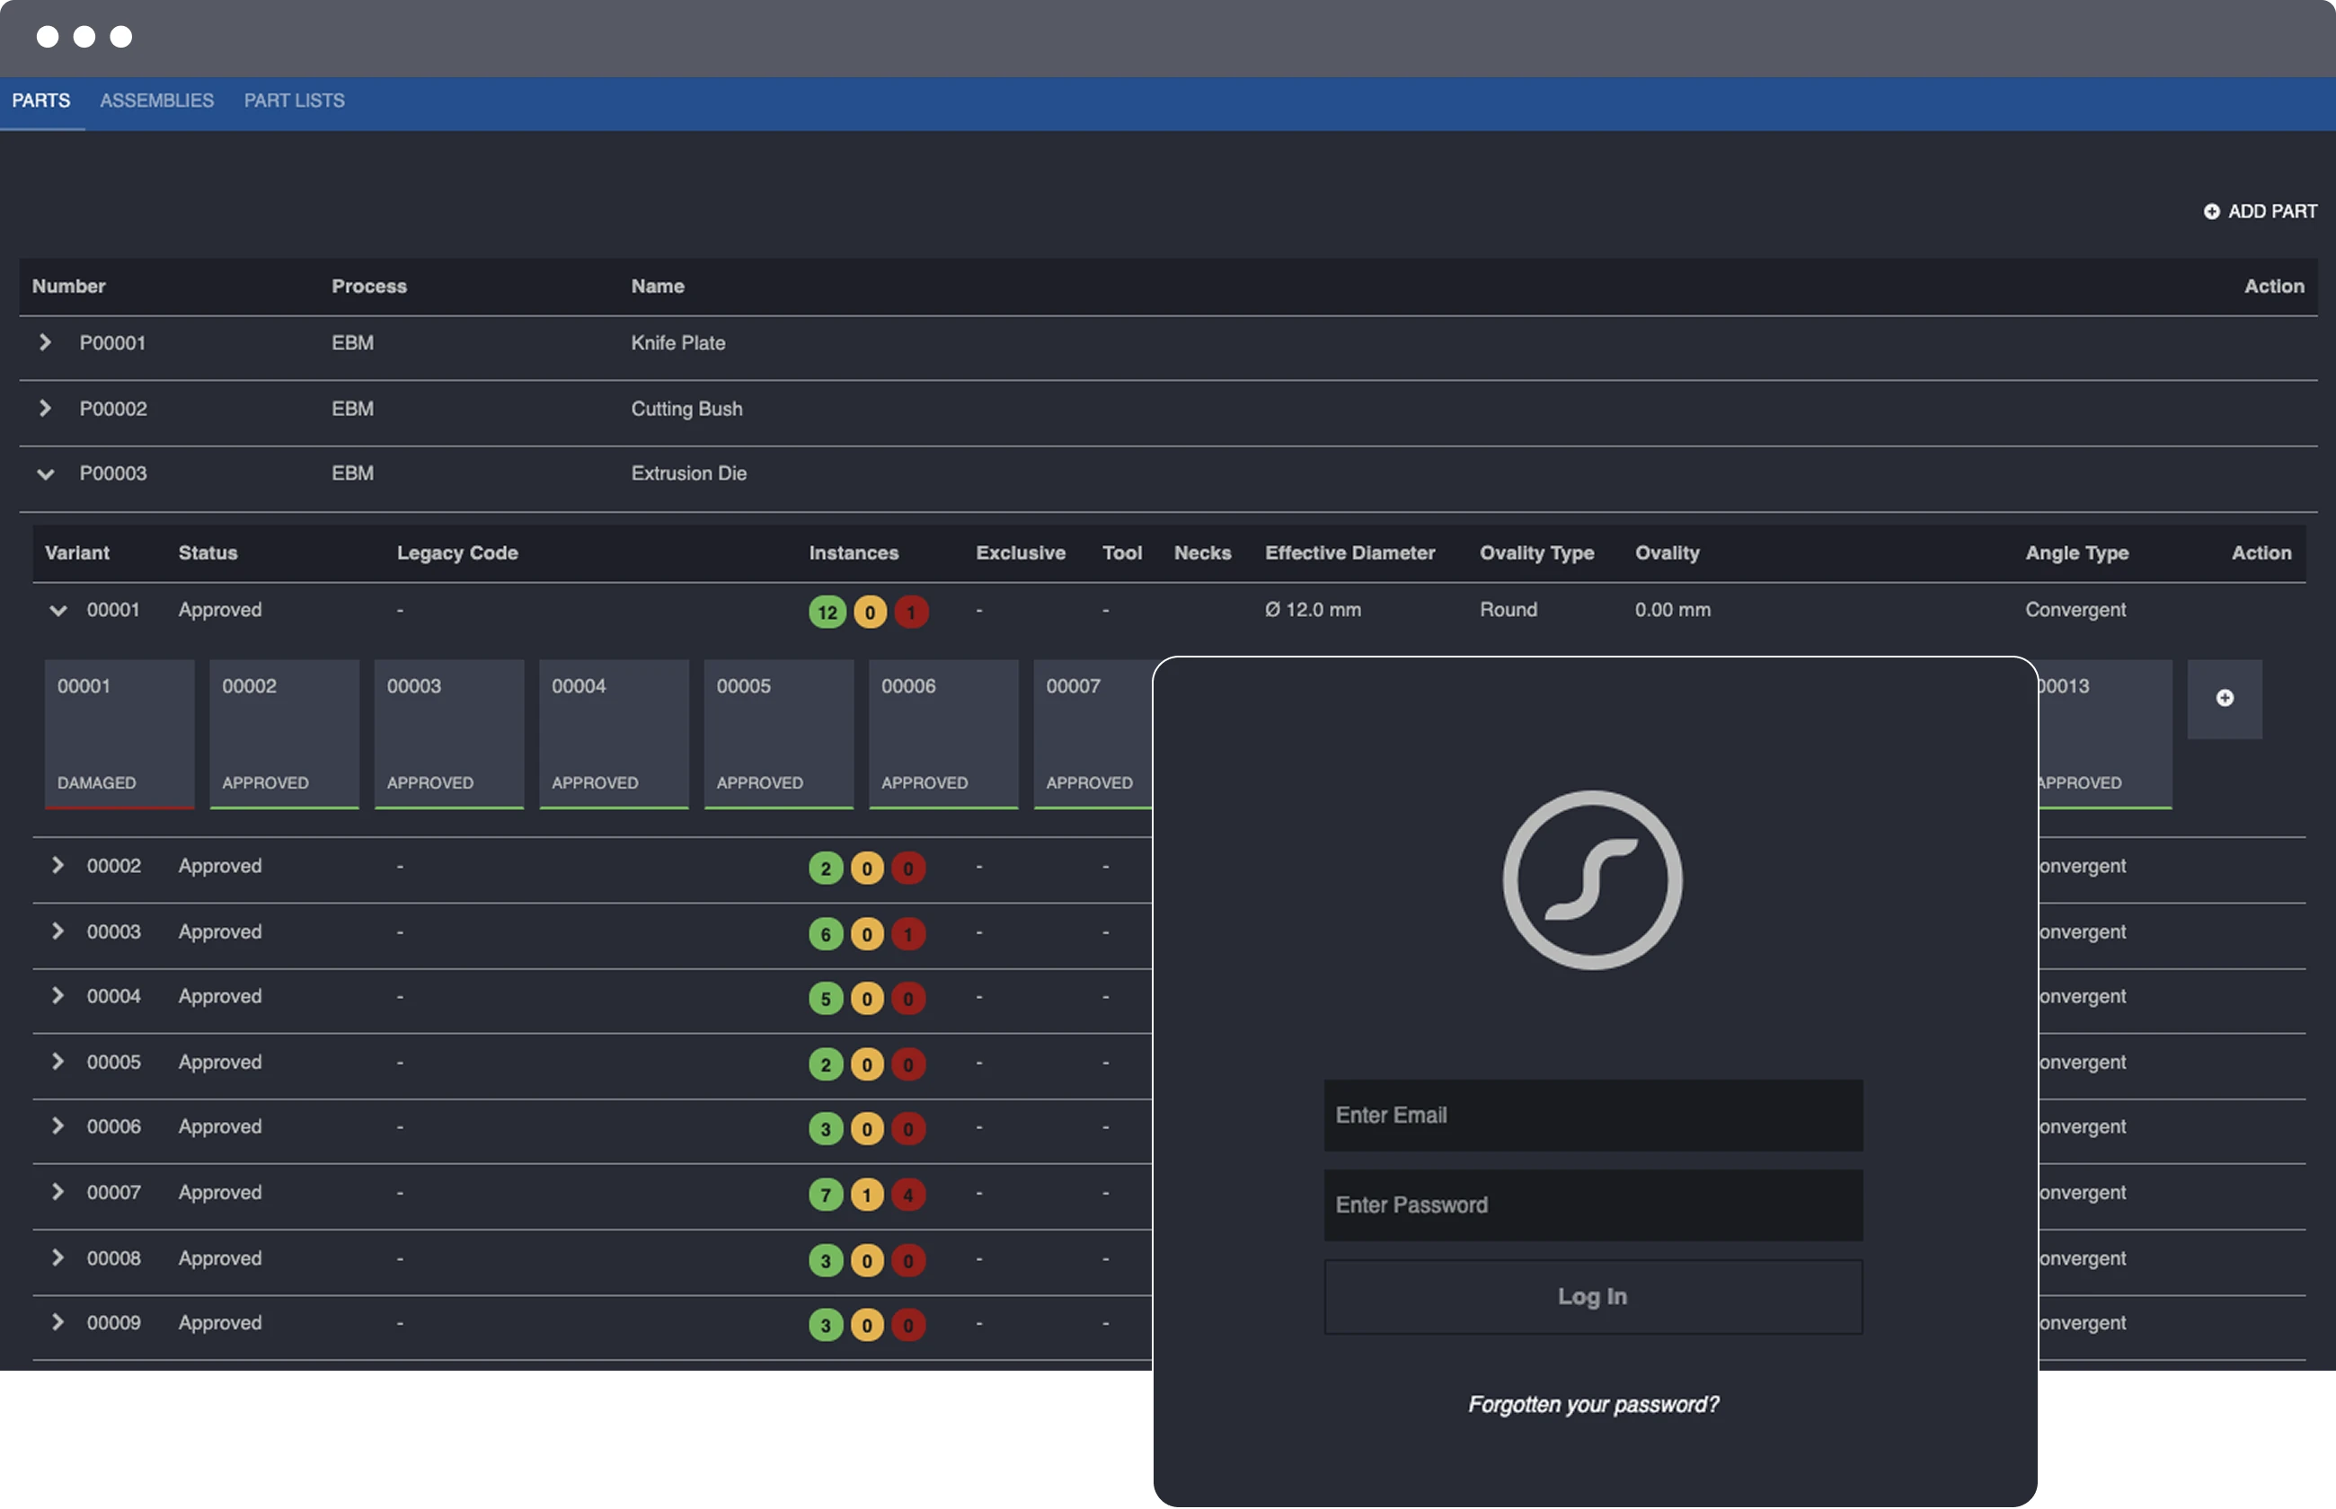The image size is (2336, 1509).
Task: Click the yellow 1 badge for variant 00007
Action: point(867,1195)
